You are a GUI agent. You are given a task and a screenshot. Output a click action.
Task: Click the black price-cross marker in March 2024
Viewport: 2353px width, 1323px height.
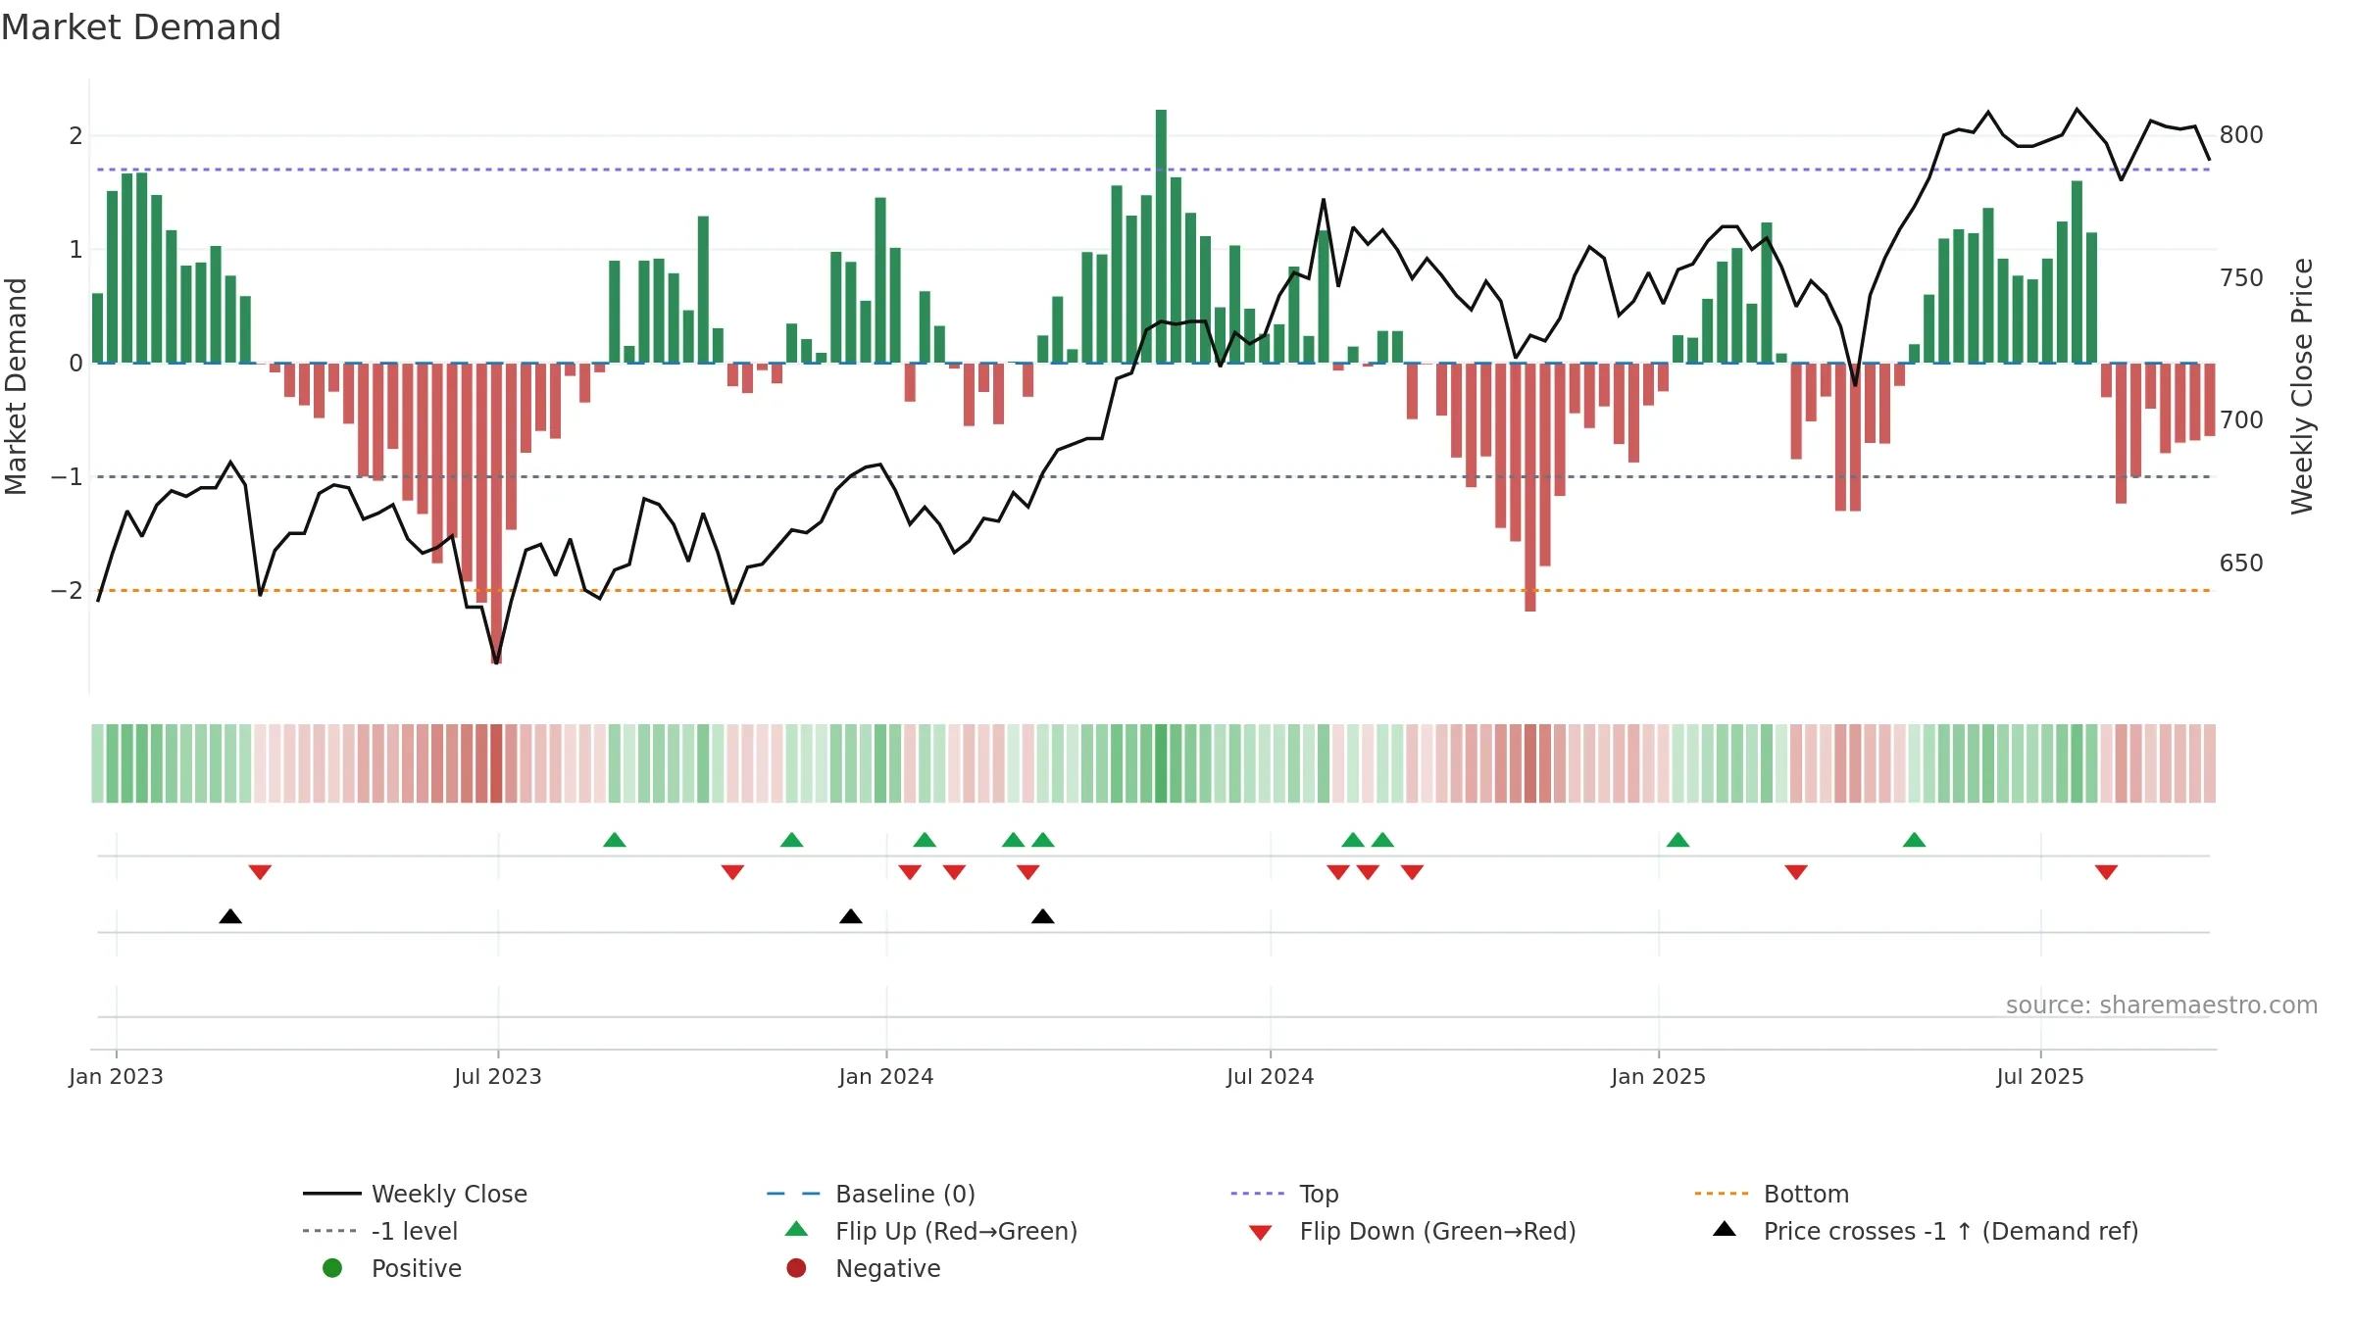(x=1043, y=916)
